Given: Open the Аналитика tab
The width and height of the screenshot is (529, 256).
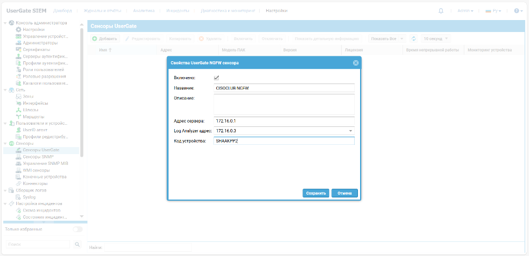Looking at the screenshot, I should click(143, 11).
